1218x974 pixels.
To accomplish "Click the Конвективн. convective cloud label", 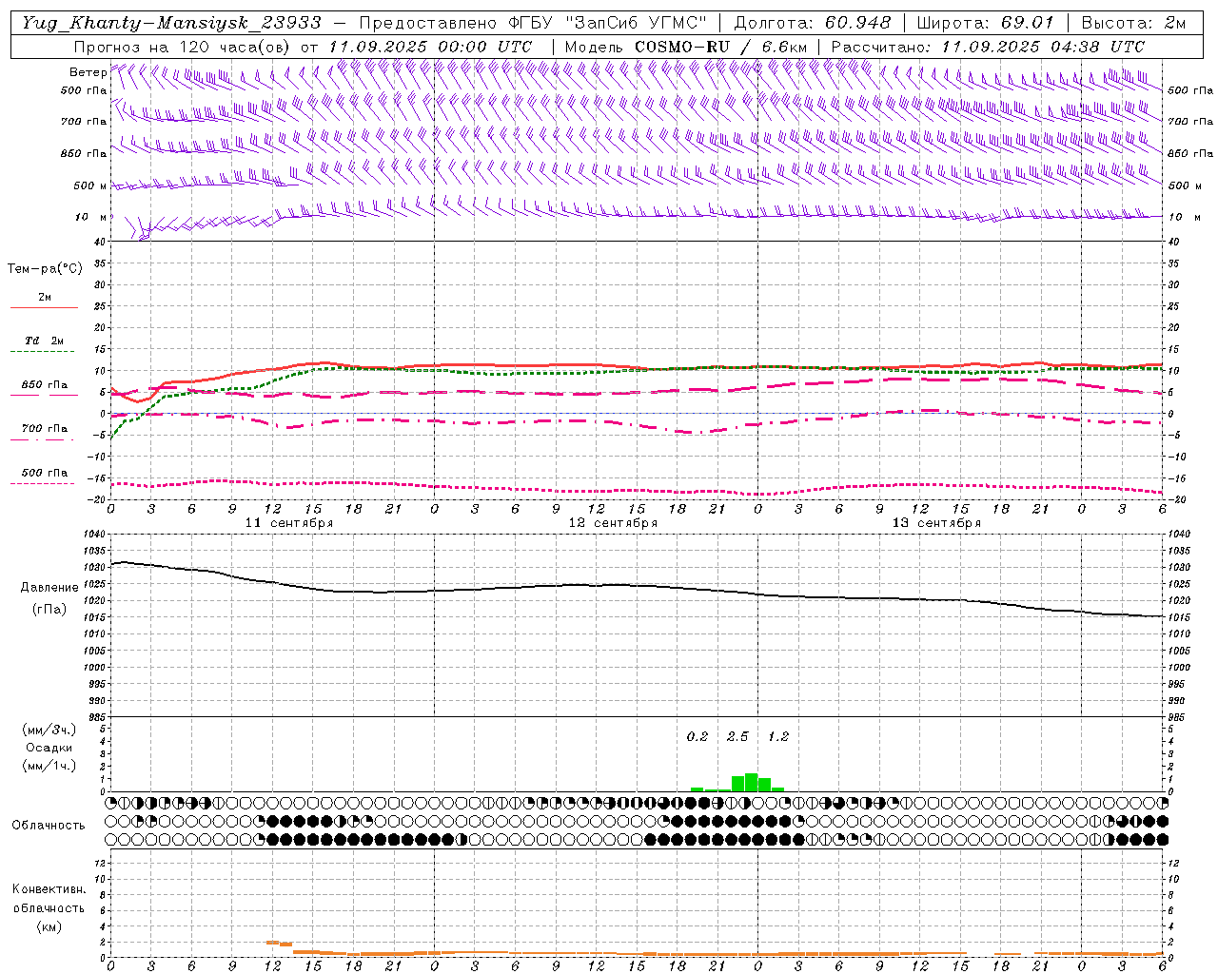I will coord(49,889).
